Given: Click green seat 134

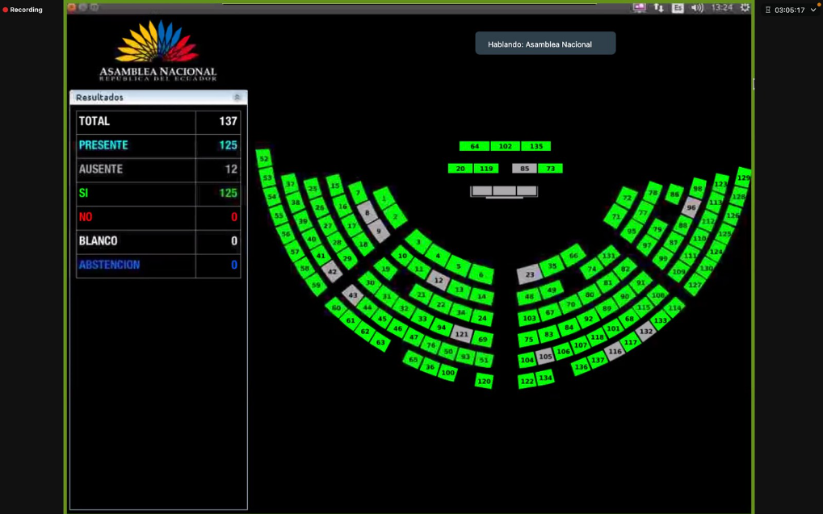Looking at the screenshot, I should tap(545, 378).
